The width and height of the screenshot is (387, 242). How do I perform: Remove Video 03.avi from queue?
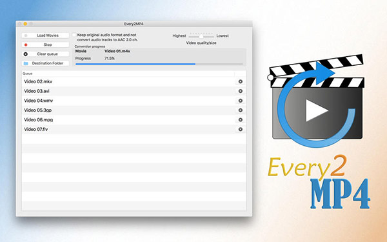[240, 91]
